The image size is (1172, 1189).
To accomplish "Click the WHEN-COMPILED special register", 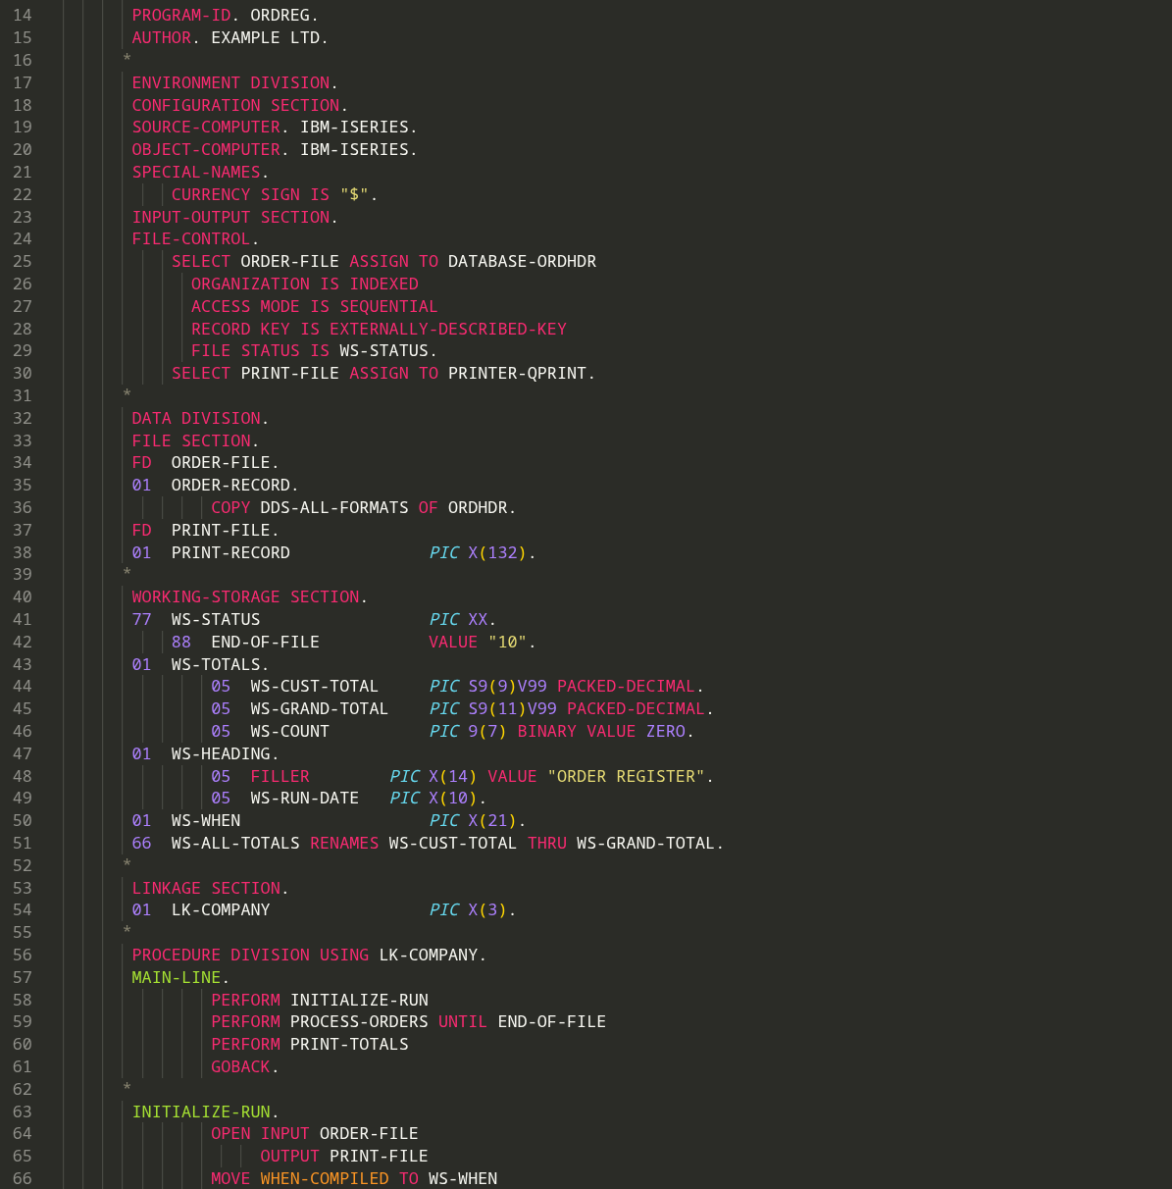I will pyautogui.click(x=325, y=1179).
